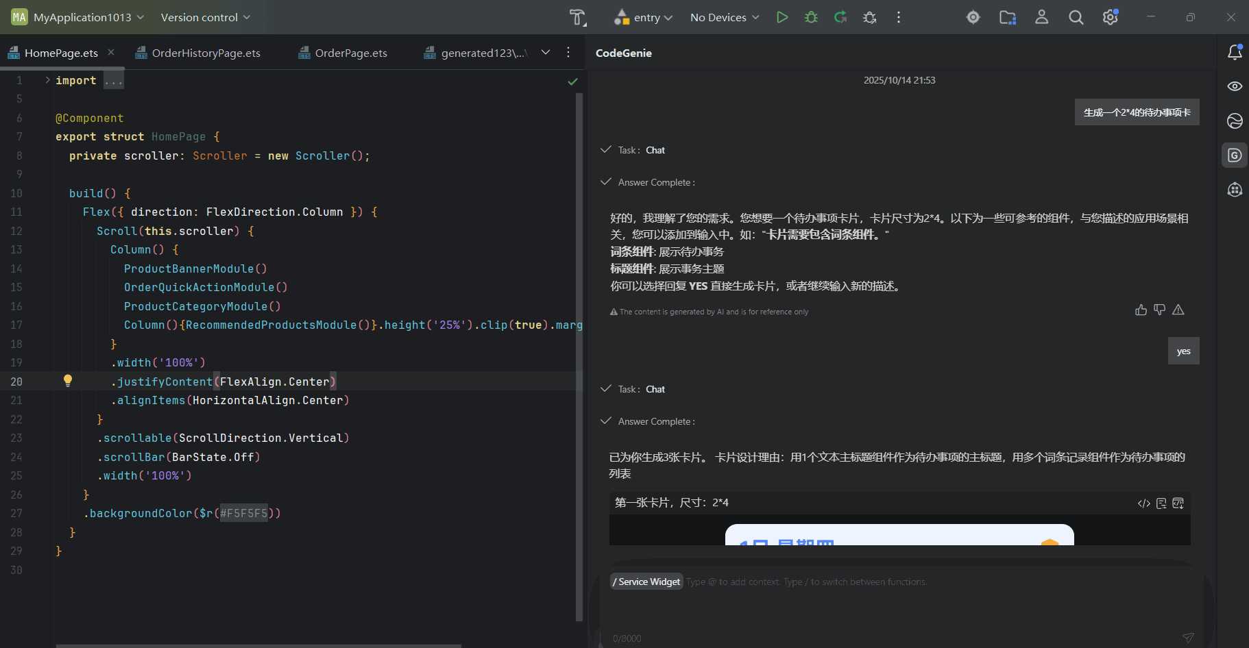This screenshot has height=648, width=1249.
Task: Click the #F5F5F5 color value in code
Action: coord(243,513)
